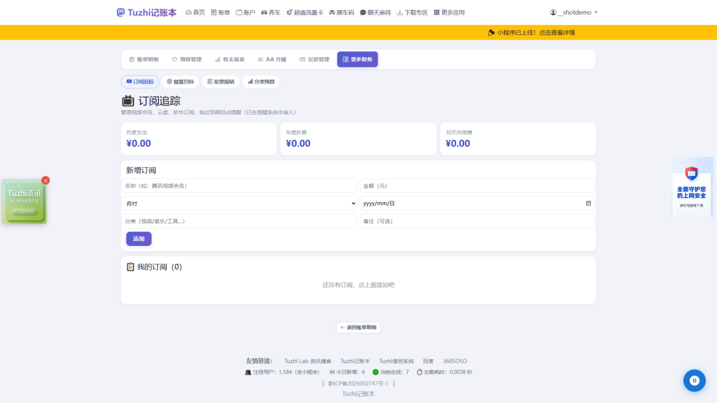Switch to 账单明细 tab

(x=143, y=60)
